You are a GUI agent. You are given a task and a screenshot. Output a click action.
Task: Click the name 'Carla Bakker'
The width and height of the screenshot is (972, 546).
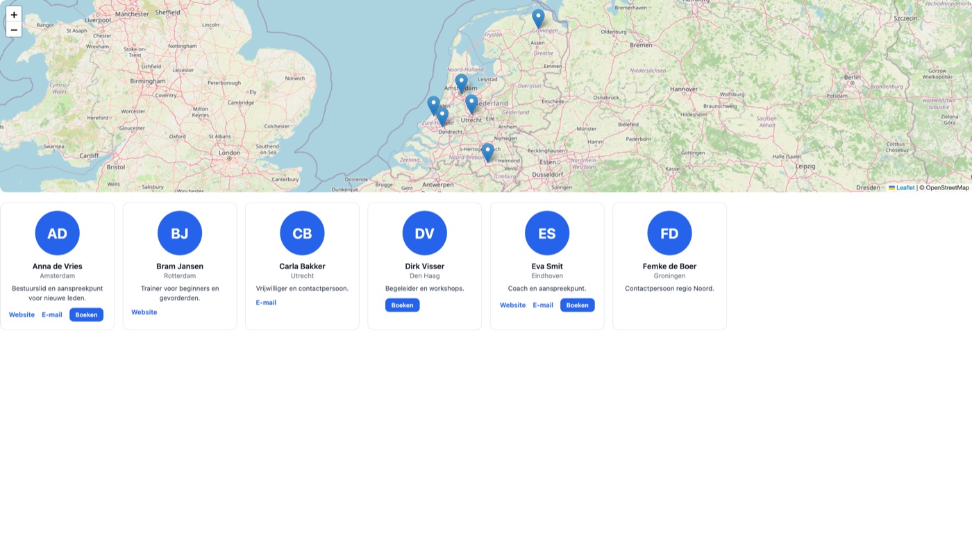302,266
